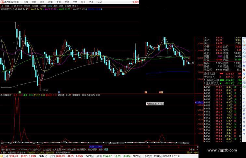This screenshot has height=158, width=246.
Task: Select the 主力监控 indicator tab
Action: (x=47, y=150)
